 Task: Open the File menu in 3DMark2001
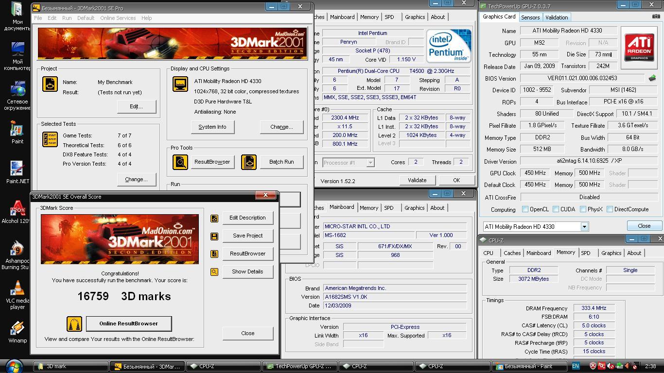coord(38,18)
